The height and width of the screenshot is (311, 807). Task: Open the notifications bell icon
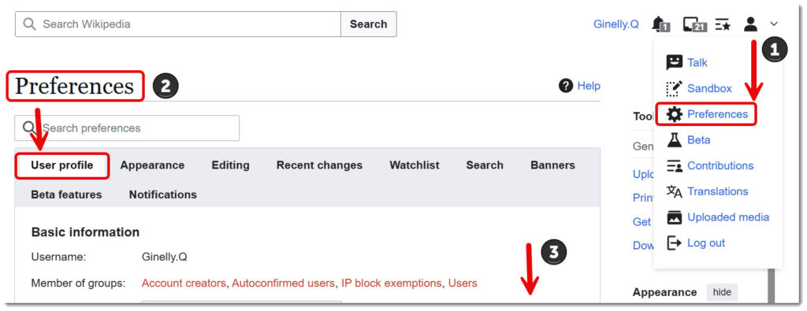click(660, 24)
